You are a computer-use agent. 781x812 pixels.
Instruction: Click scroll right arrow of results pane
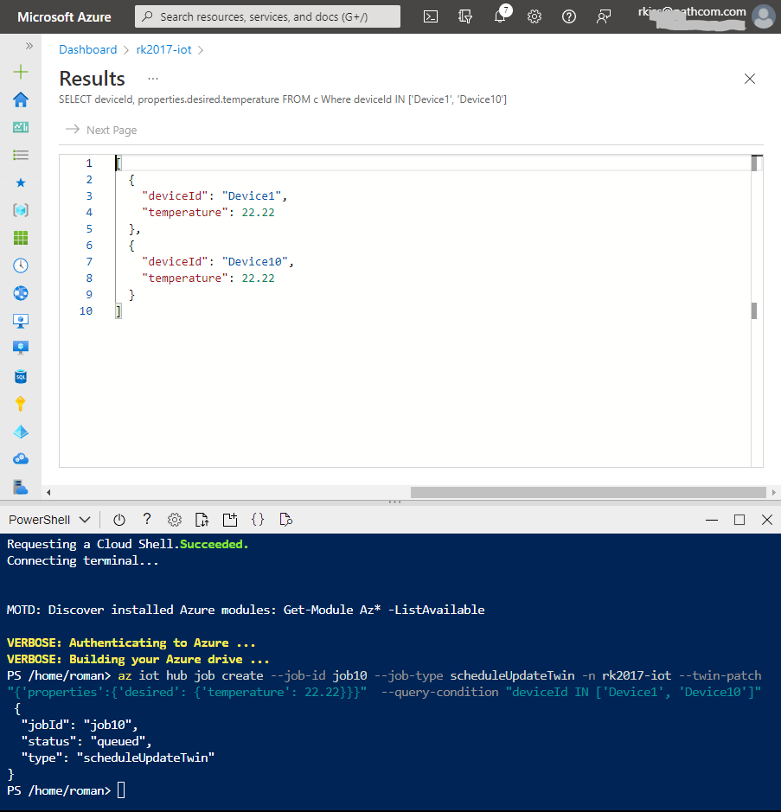coord(773,493)
